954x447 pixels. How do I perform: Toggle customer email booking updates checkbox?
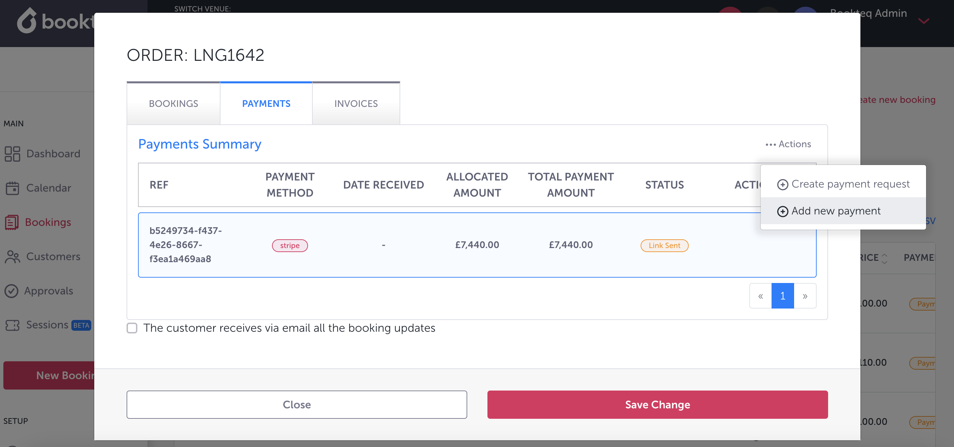pyautogui.click(x=132, y=328)
